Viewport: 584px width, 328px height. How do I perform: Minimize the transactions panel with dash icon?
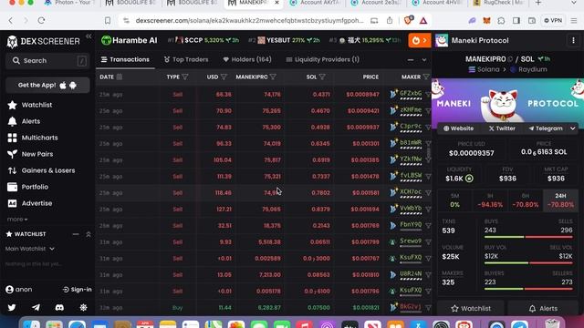(411, 60)
